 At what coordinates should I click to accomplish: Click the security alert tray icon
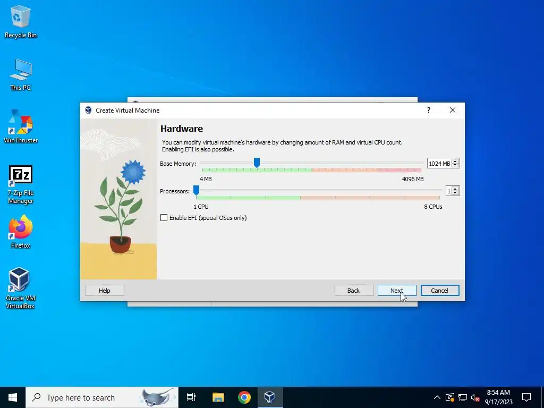click(450, 397)
